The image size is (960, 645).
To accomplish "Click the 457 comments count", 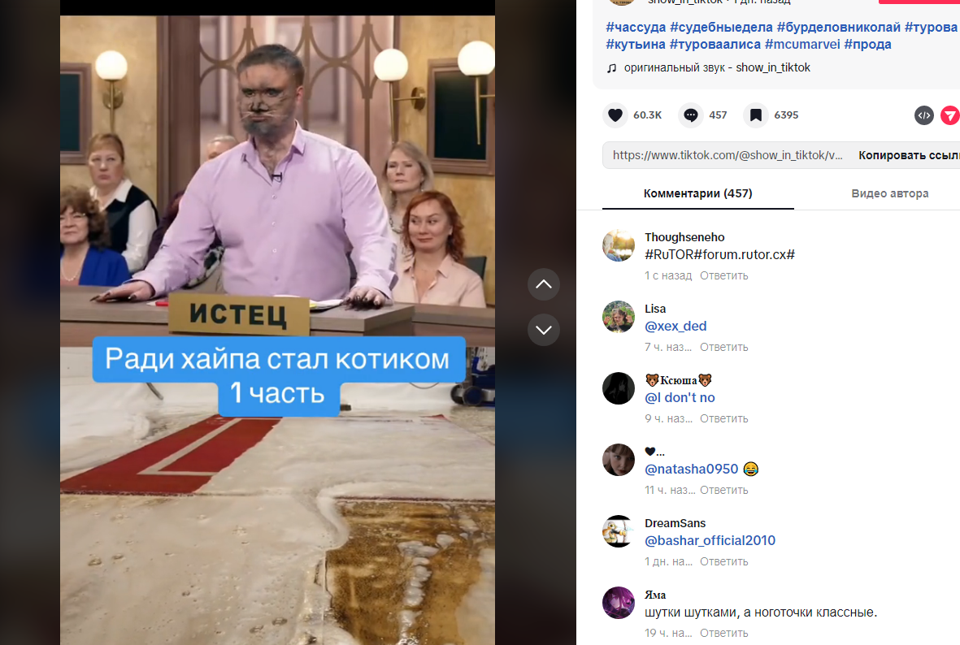I will coord(718,115).
